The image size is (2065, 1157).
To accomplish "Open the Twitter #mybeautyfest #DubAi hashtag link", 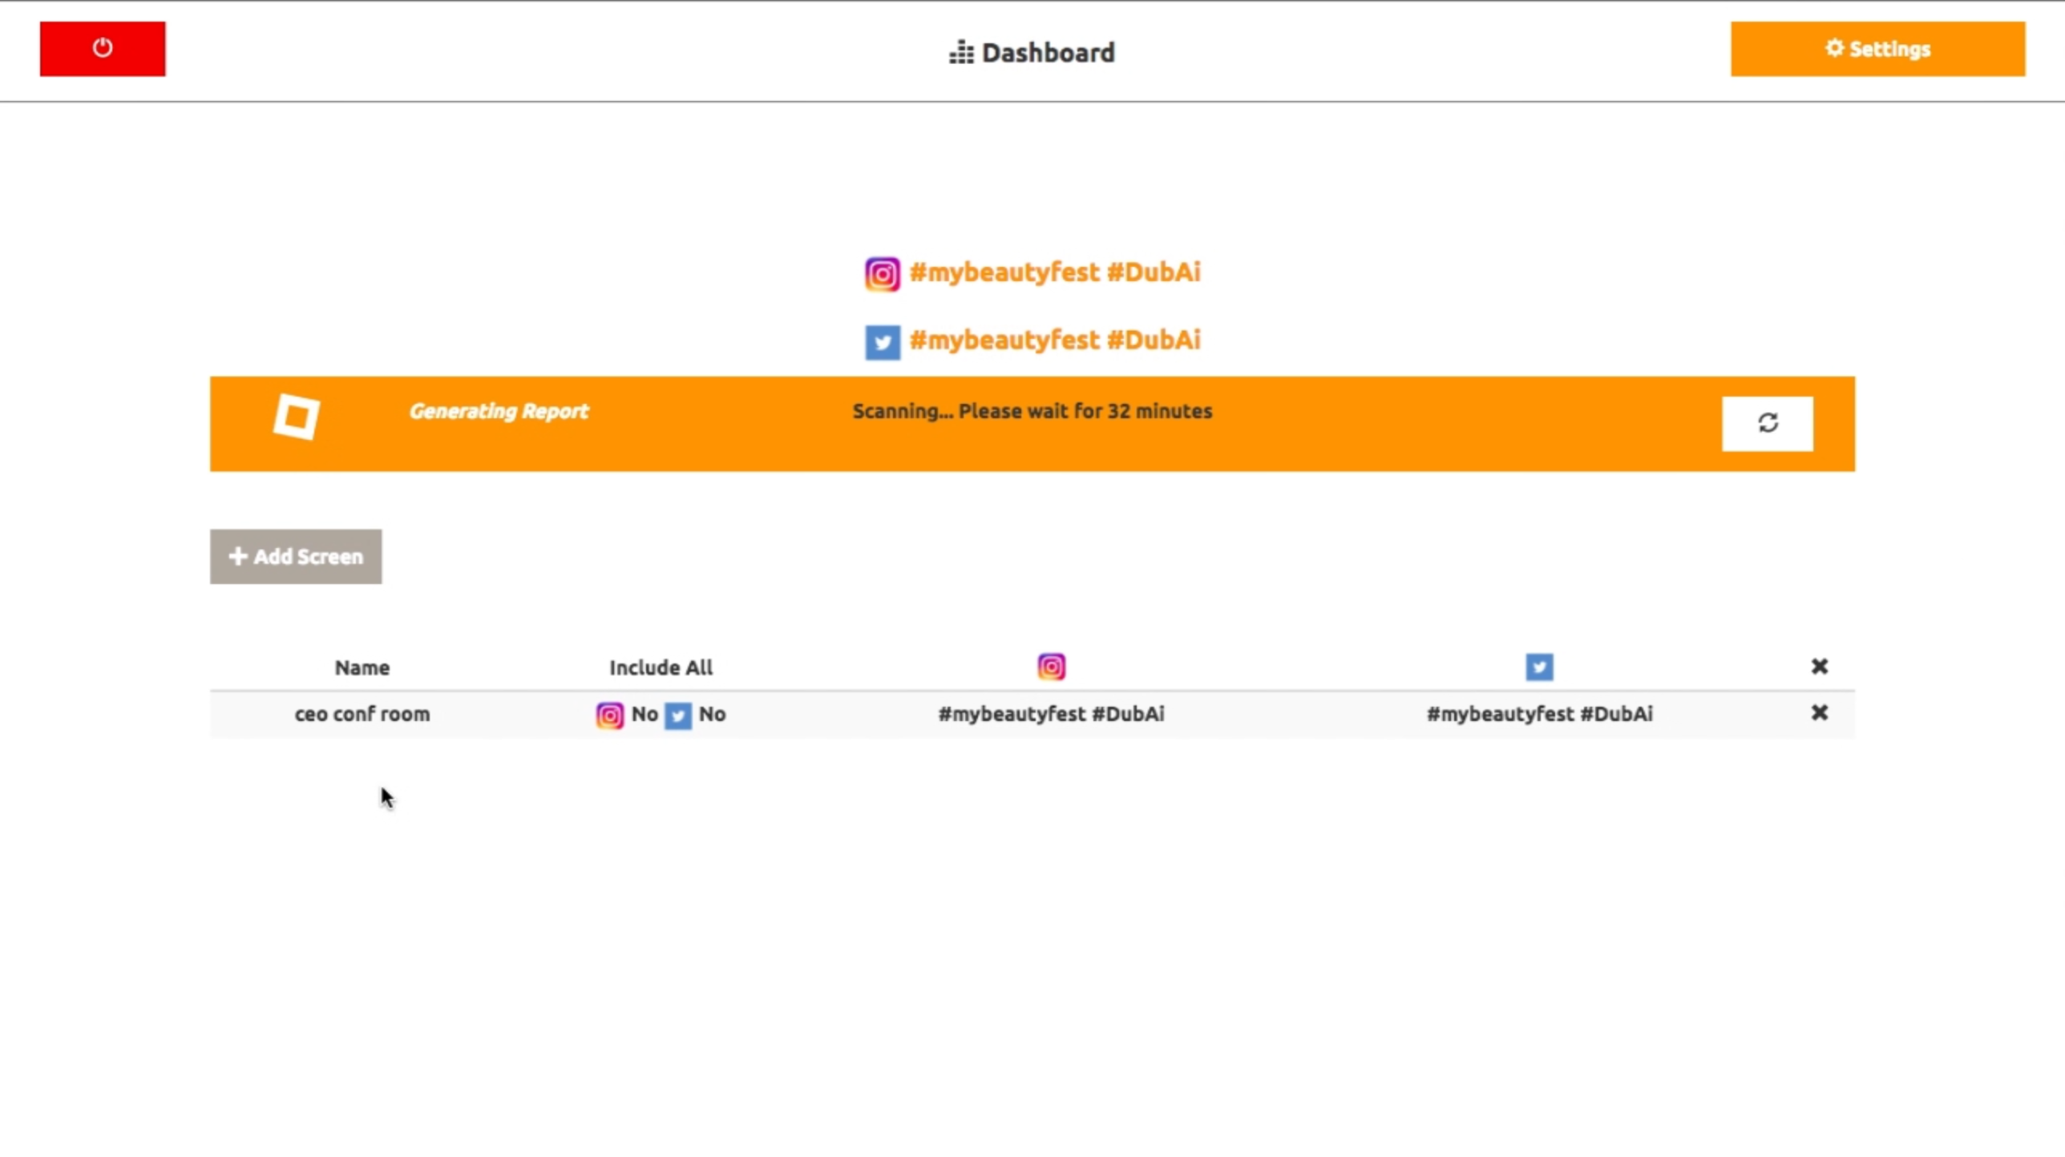I will point(1054,340).
